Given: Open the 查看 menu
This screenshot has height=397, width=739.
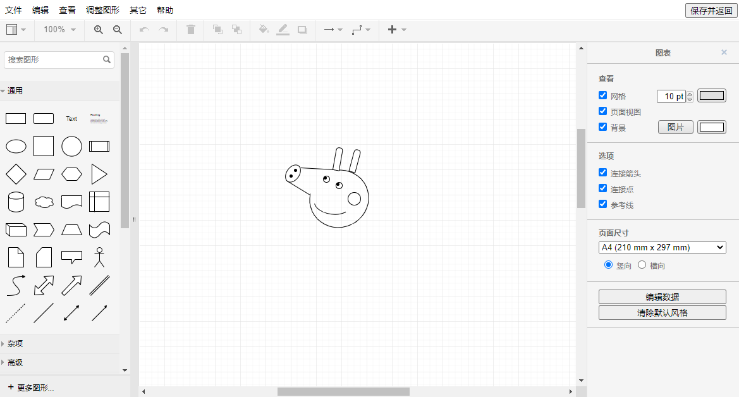Looking at the screenshot, I should (x=68, y=10).
